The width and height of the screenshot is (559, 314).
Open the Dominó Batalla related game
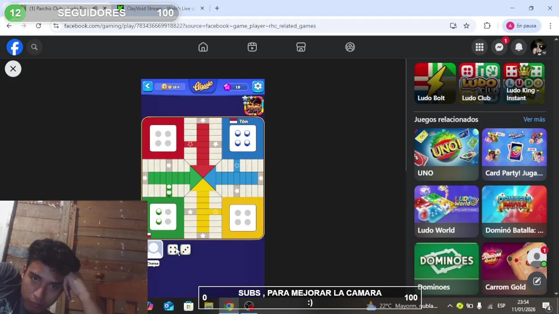[x=514, y=212]
